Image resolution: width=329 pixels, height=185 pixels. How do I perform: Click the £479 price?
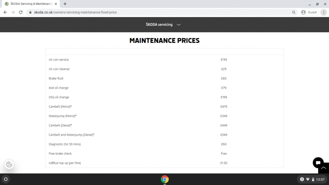pos(224,107)
